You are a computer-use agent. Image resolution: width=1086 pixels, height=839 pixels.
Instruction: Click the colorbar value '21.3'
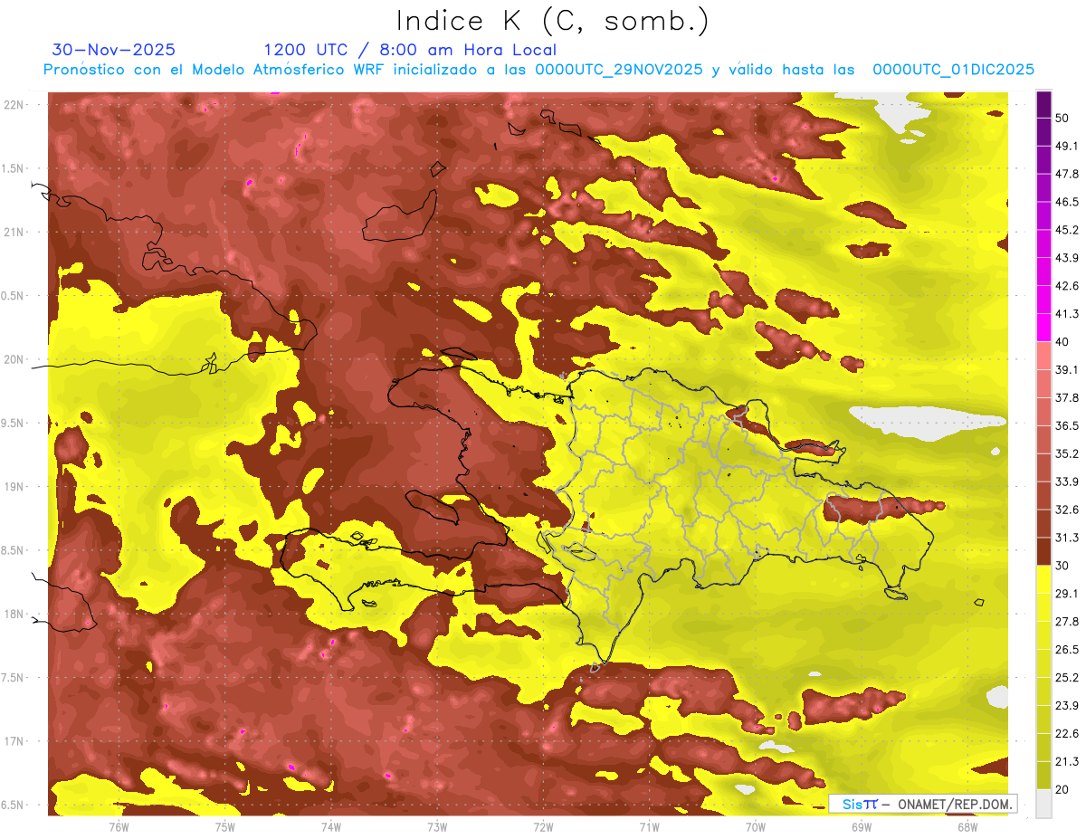(x=1067, y=762)
